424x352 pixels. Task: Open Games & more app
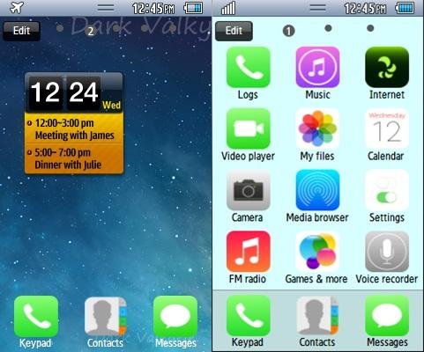tap(317, 252)
